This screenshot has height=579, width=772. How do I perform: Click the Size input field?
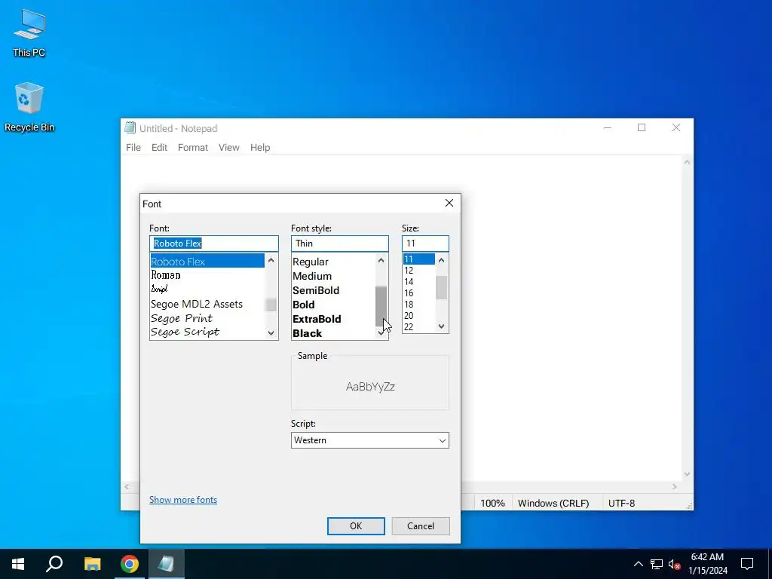tap(425, 244)
